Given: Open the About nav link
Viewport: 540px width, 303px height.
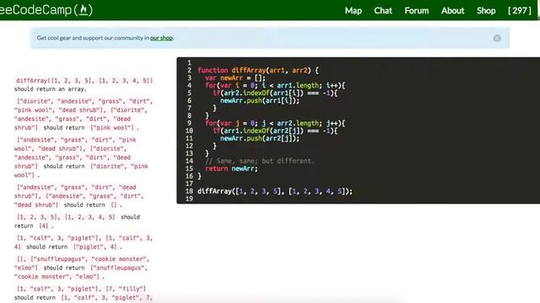Looking at the screenshot, I should click(453, 11).
